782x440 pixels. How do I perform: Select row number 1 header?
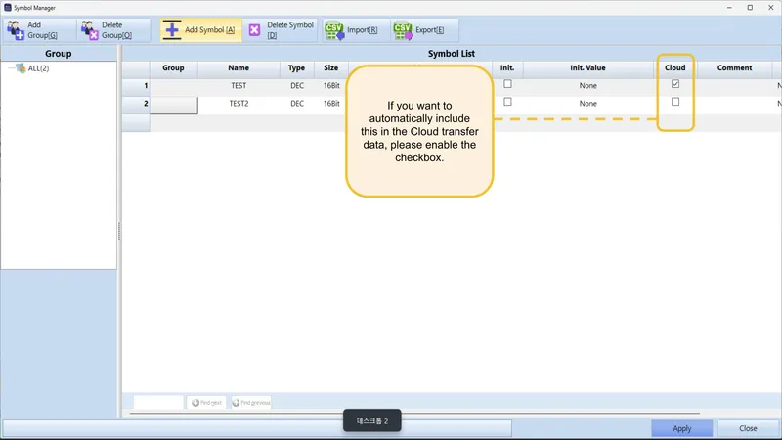(136, 86)
